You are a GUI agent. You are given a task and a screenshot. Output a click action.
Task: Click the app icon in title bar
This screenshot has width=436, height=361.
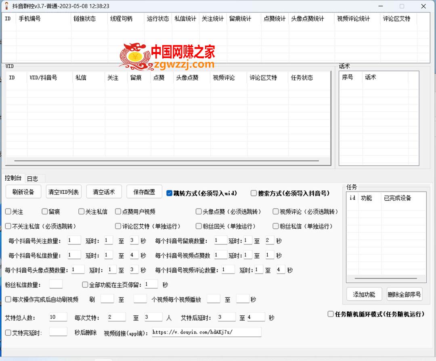[6, 6]
